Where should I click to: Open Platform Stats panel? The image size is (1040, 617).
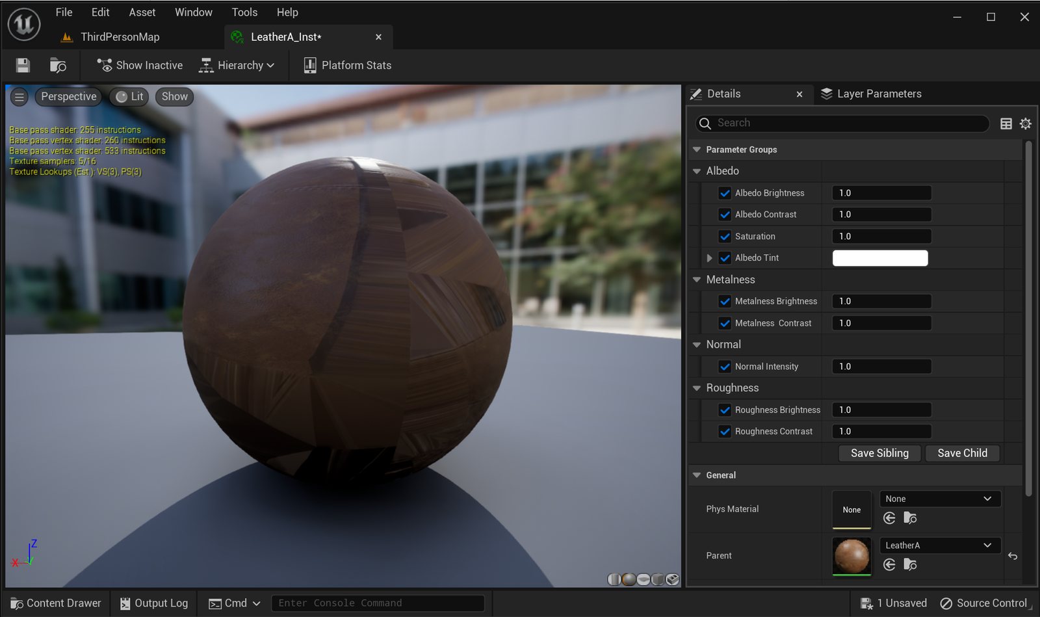point(348,65)
